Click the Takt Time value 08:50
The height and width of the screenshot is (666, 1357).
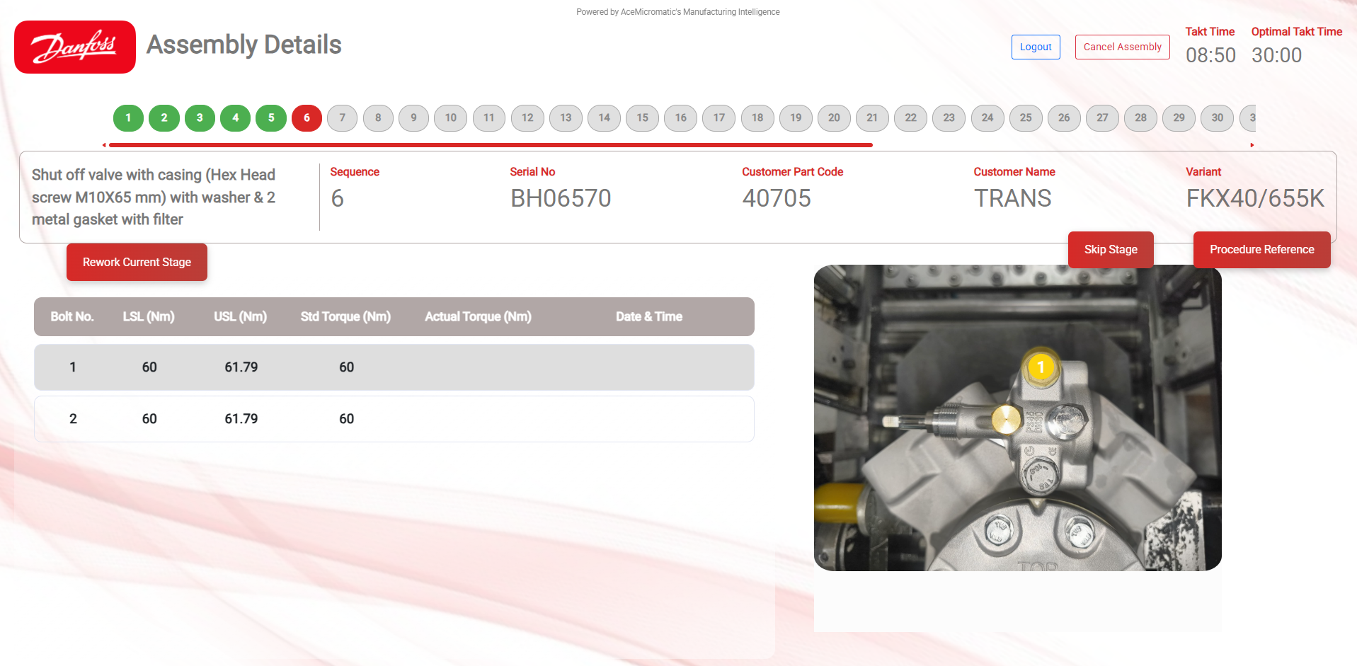(1210, 55)
